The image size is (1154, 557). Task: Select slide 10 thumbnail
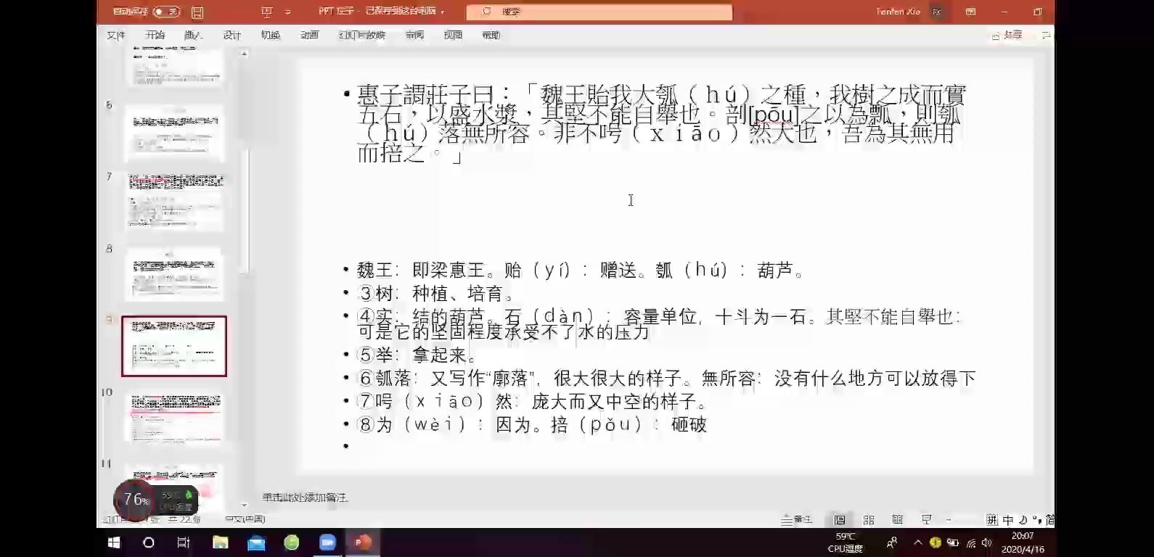[174, 418]
